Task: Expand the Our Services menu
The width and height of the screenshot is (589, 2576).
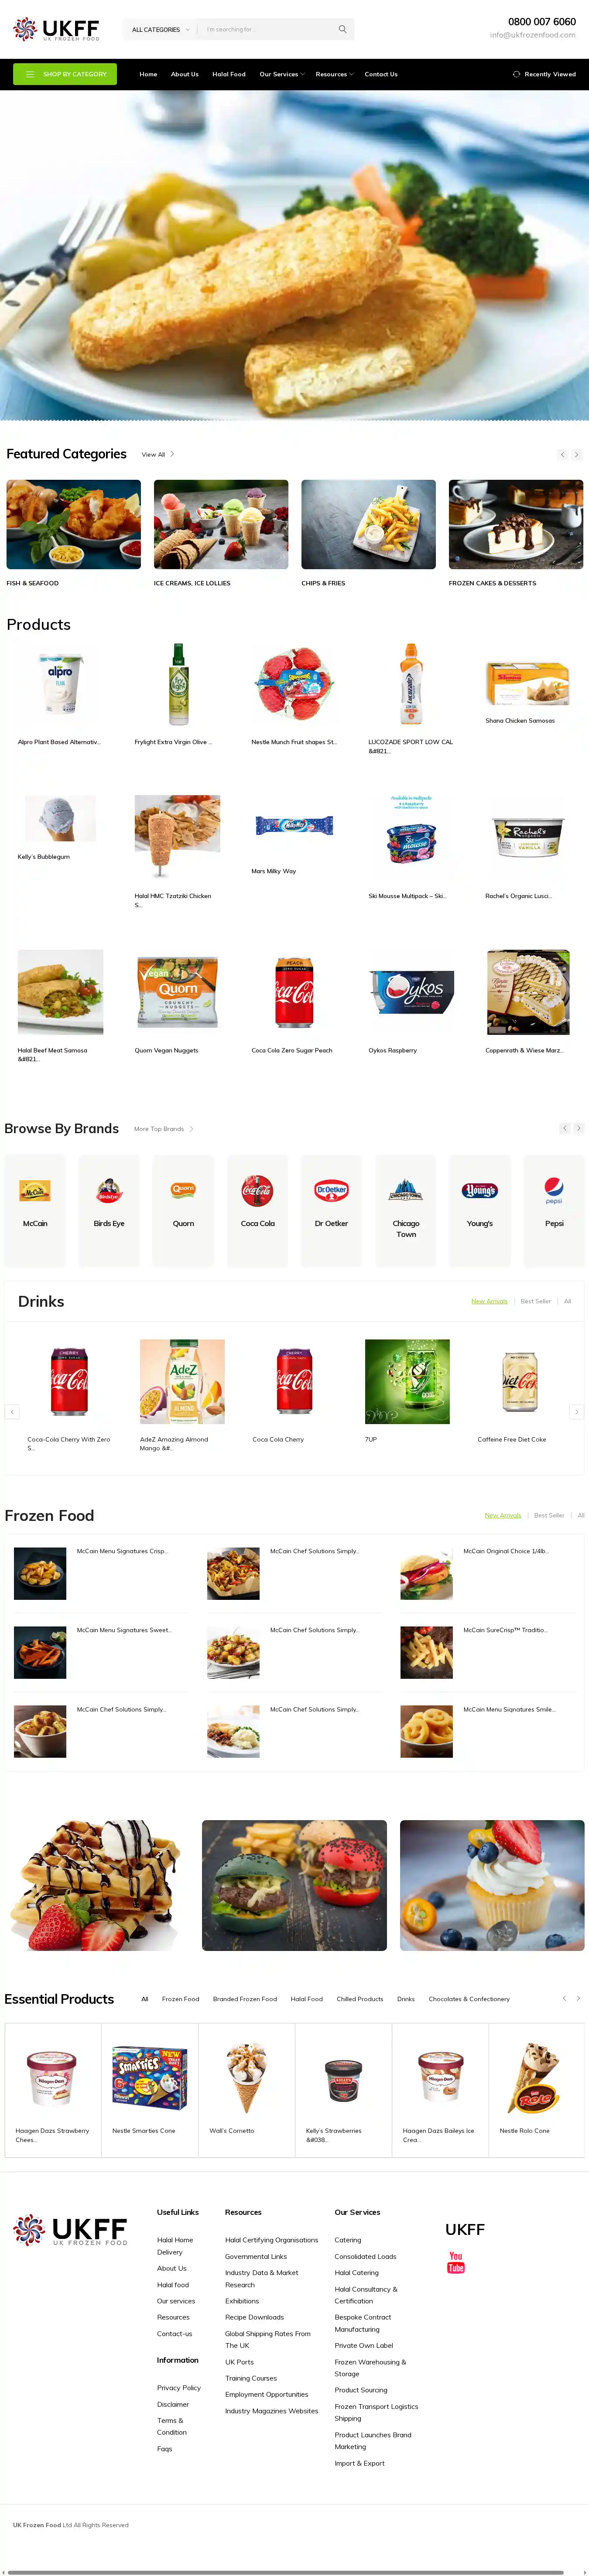Action: tap(282, 74)
